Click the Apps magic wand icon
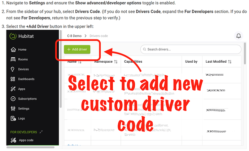 13,89
